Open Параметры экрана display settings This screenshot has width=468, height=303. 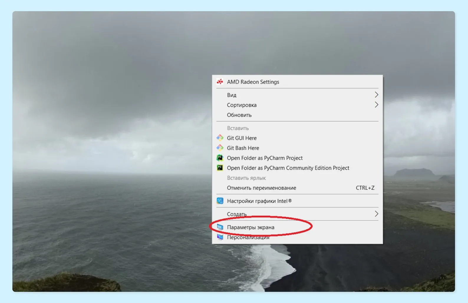point(297,227)
